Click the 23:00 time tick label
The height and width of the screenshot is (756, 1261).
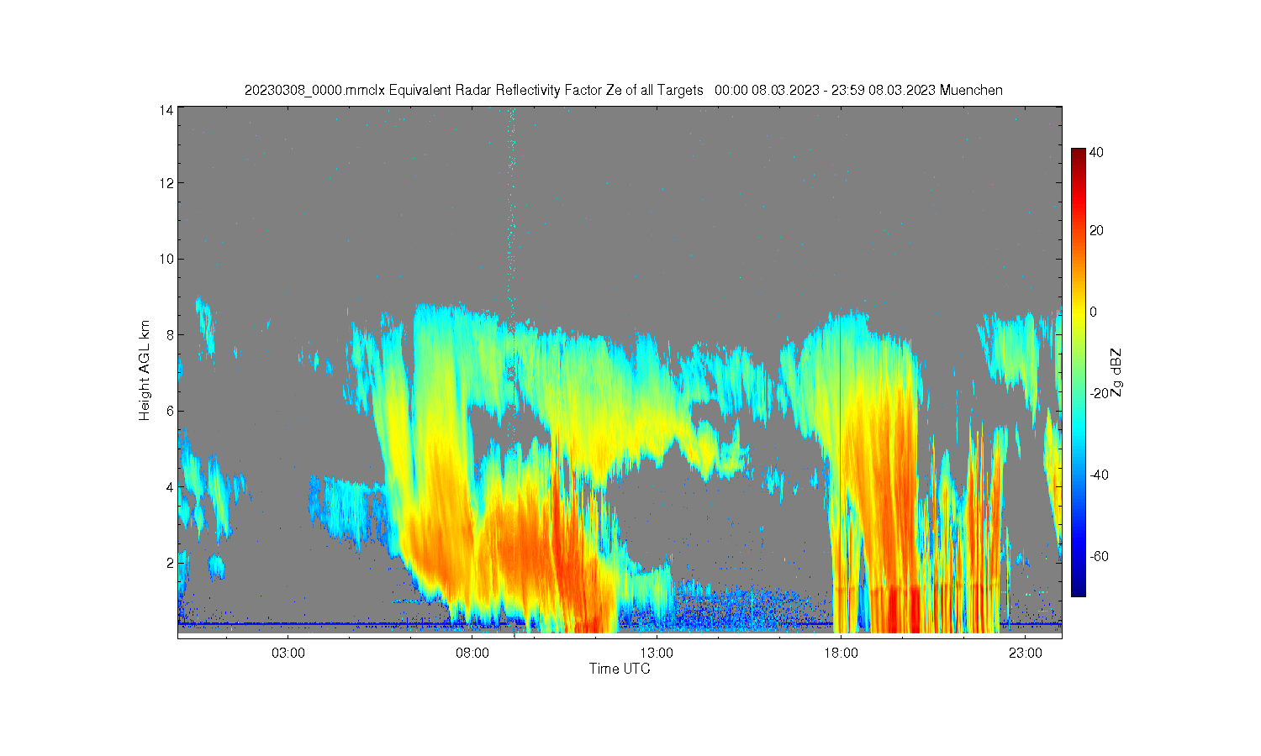1025,653
